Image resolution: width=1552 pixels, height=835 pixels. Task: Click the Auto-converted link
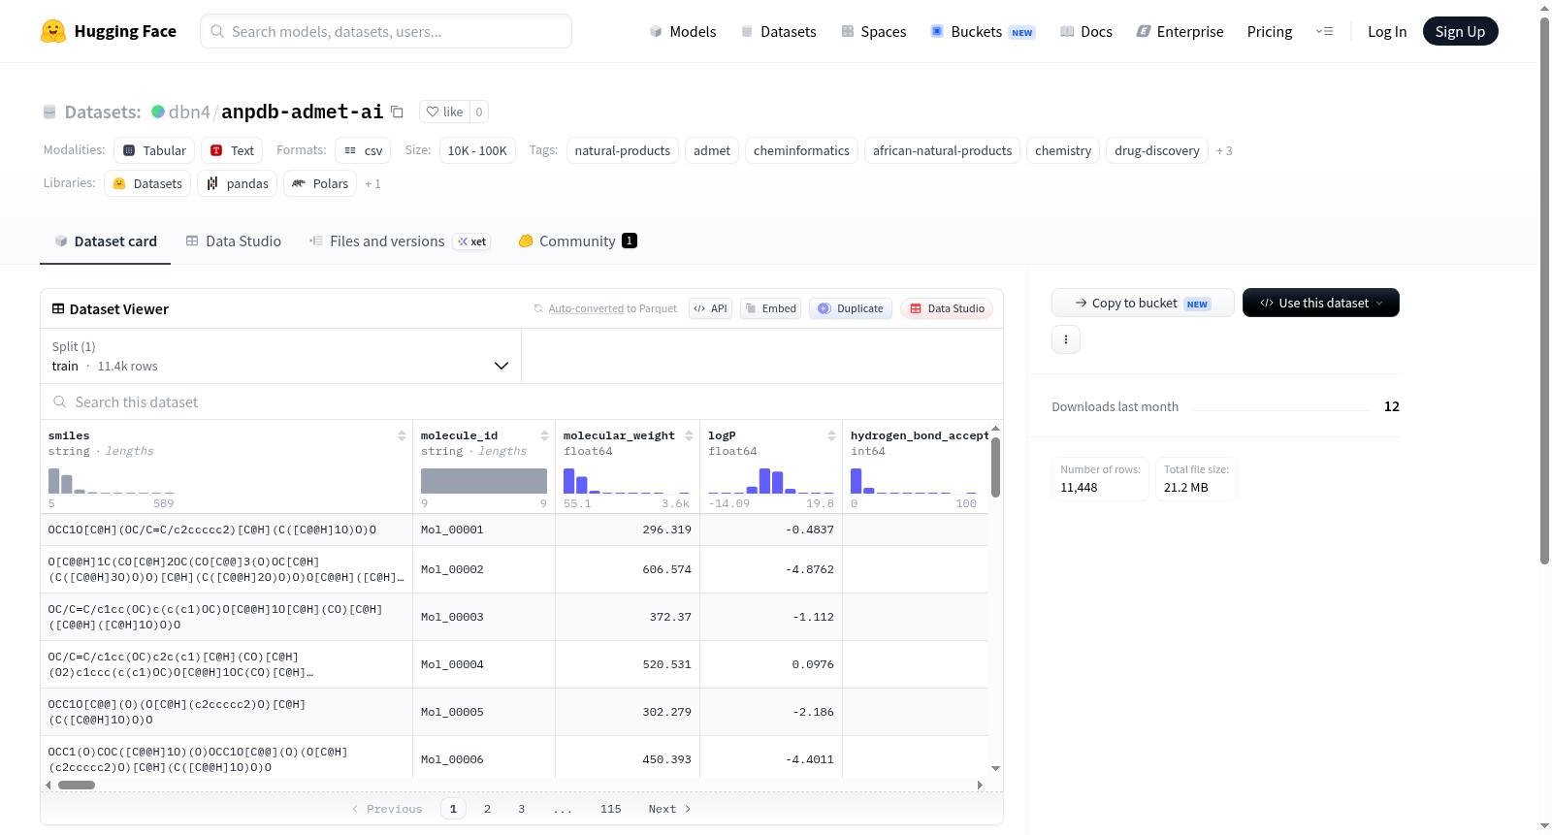[586, 308]
